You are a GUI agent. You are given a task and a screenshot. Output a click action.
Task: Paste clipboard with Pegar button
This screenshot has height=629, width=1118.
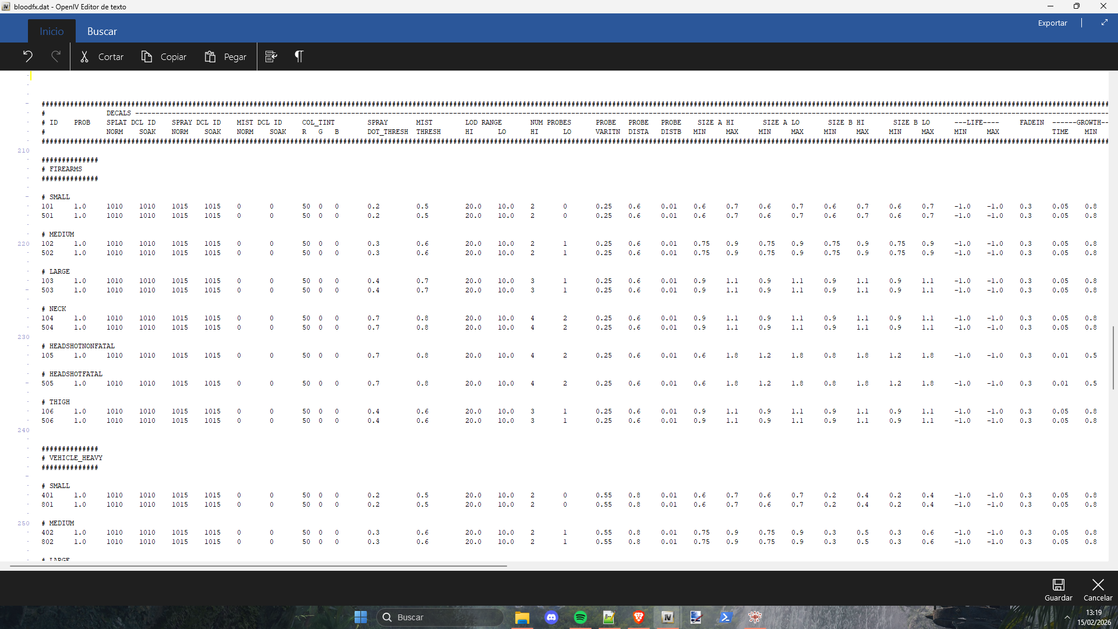pos(225,56)
